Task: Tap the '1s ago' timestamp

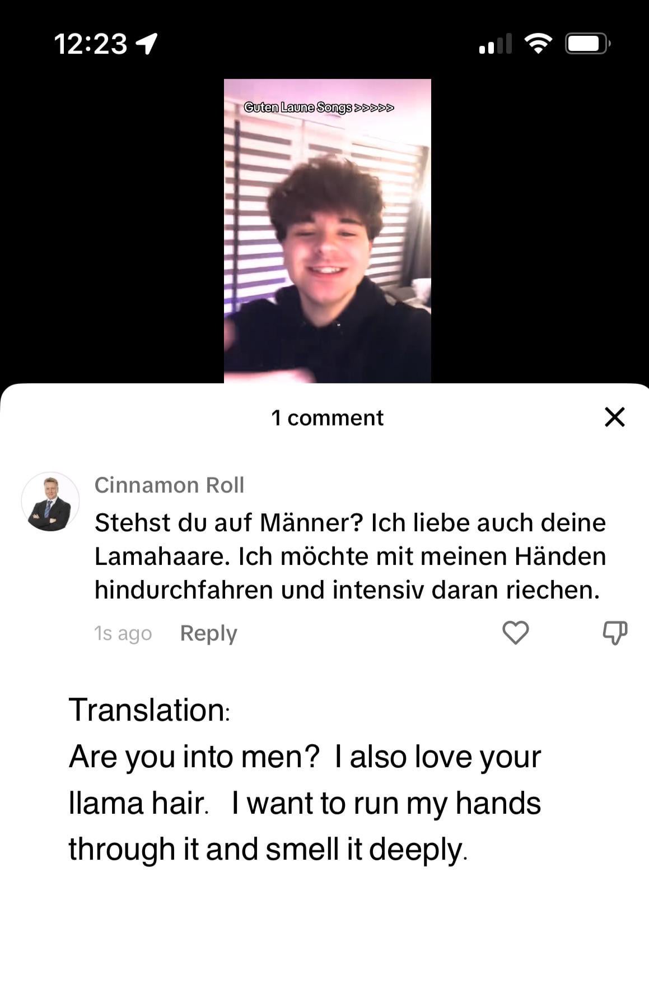Action: [123, 633]
